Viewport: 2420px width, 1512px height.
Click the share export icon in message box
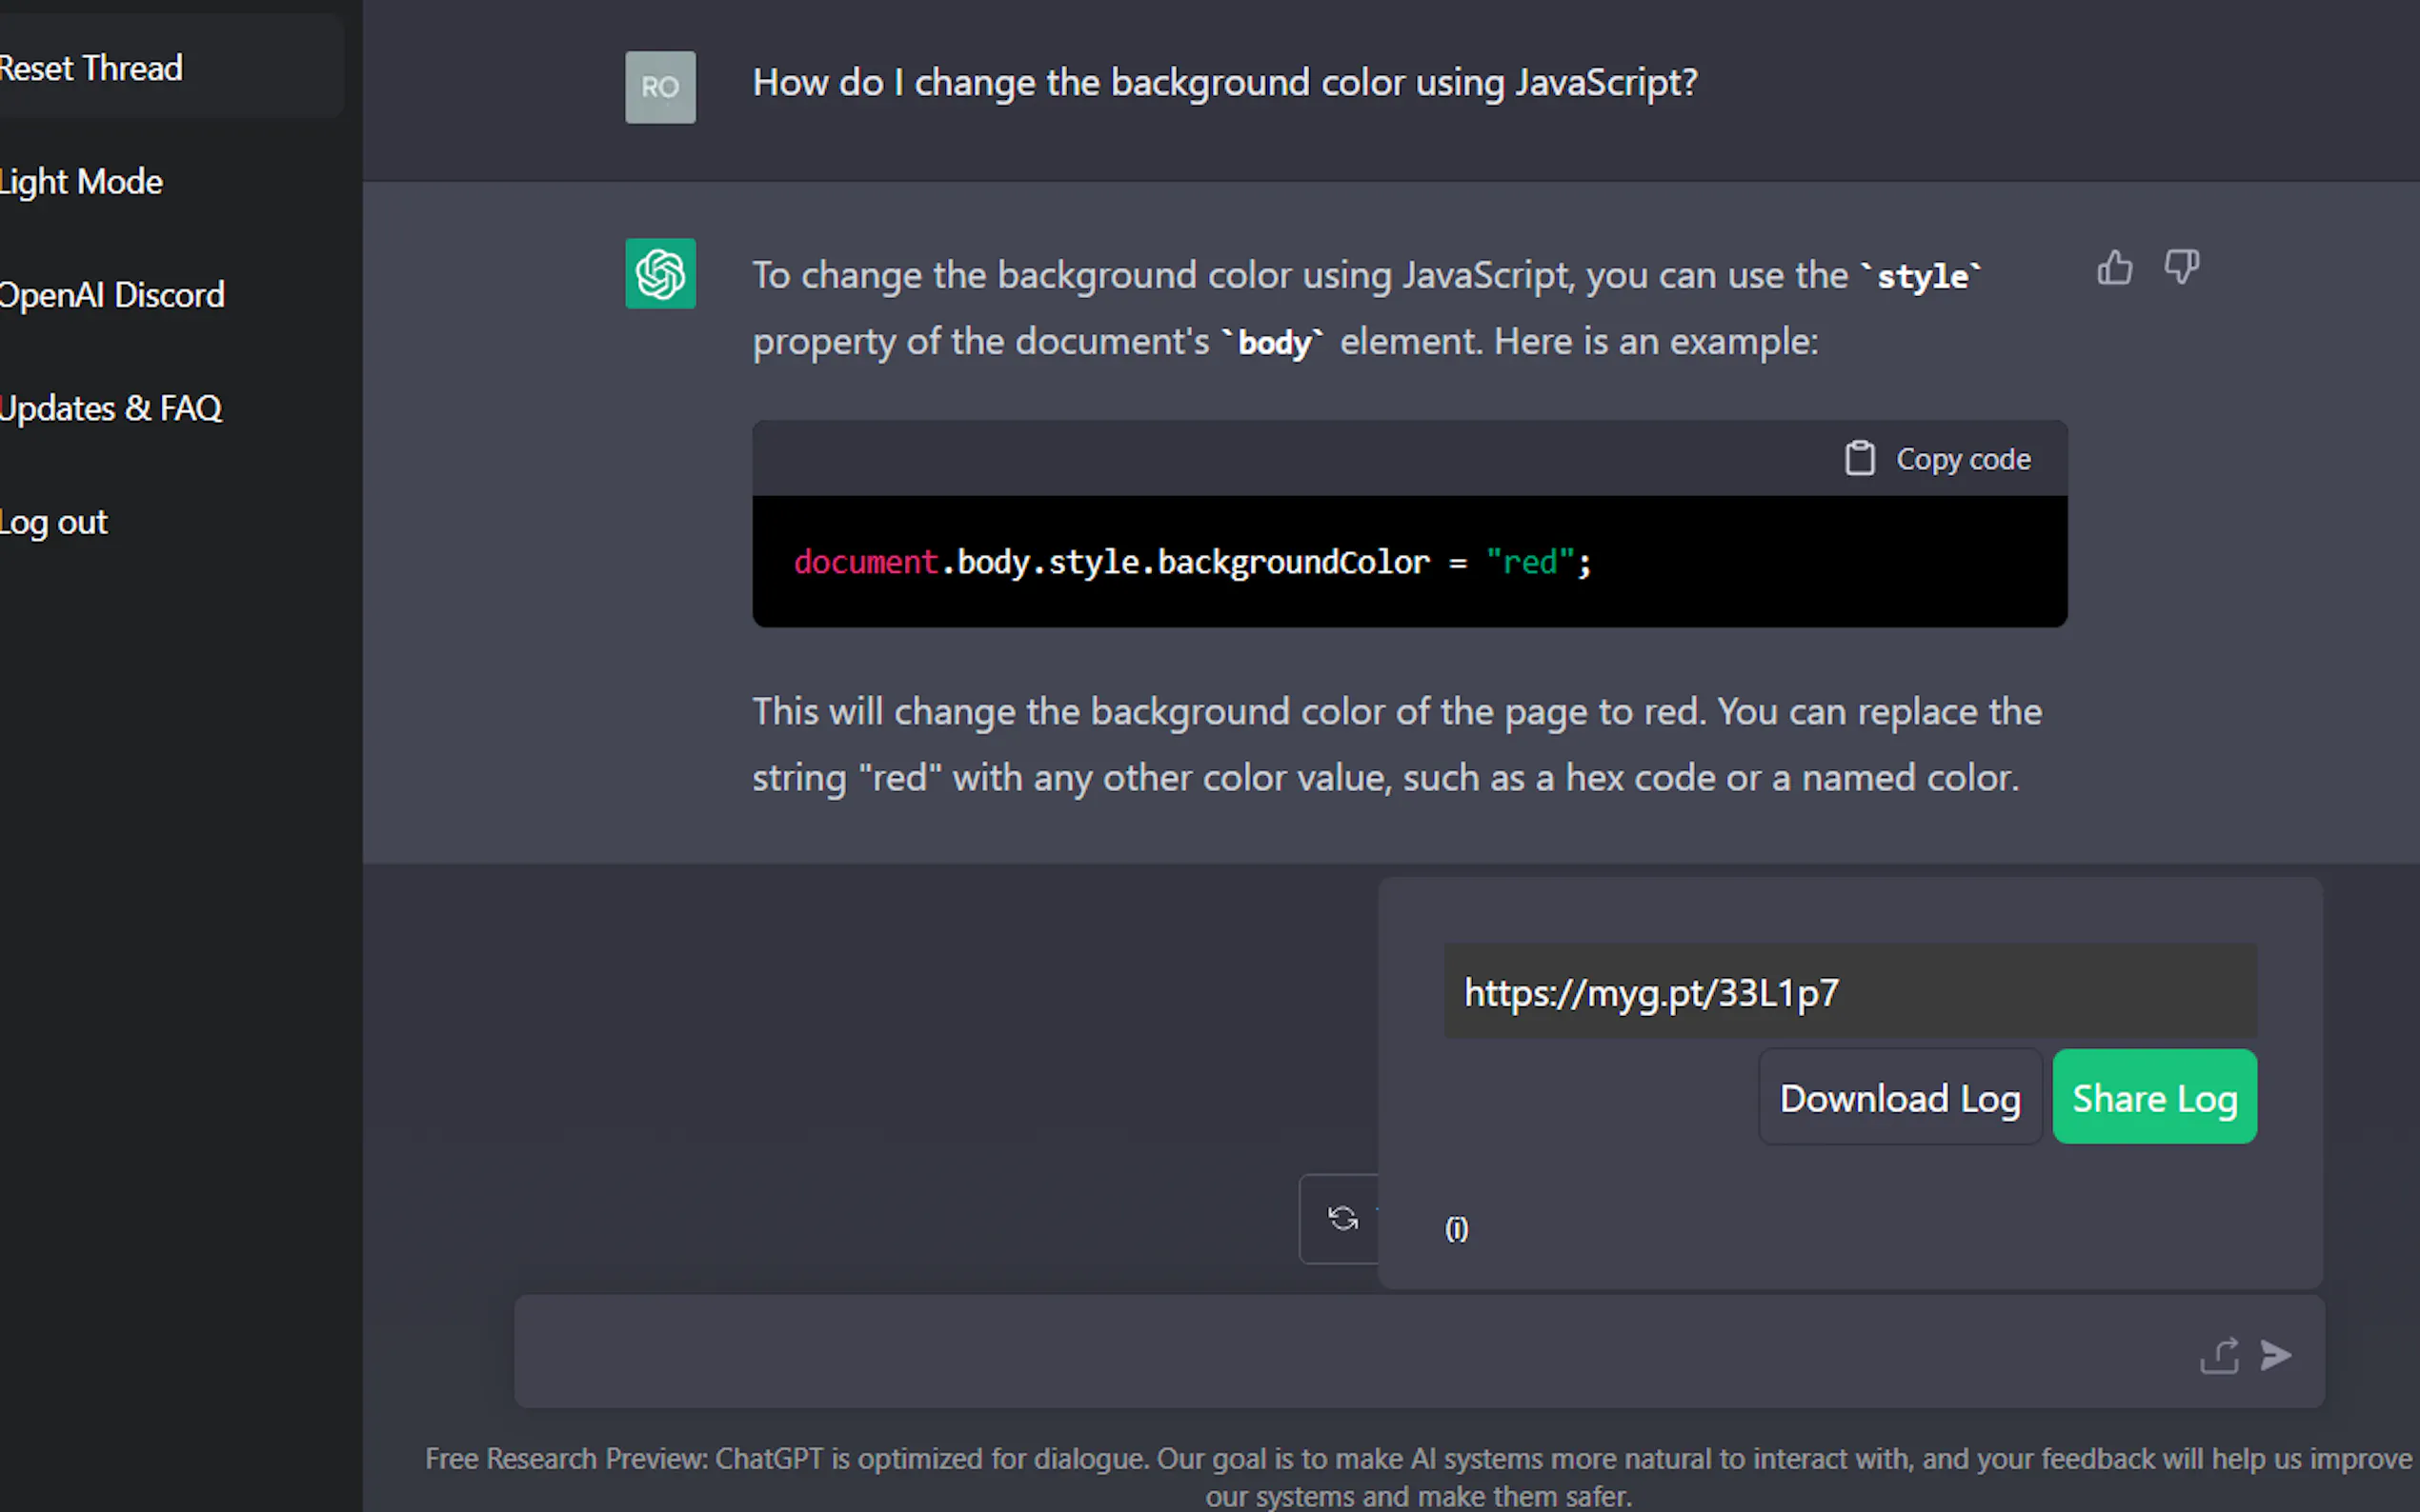(2219, 1356)
